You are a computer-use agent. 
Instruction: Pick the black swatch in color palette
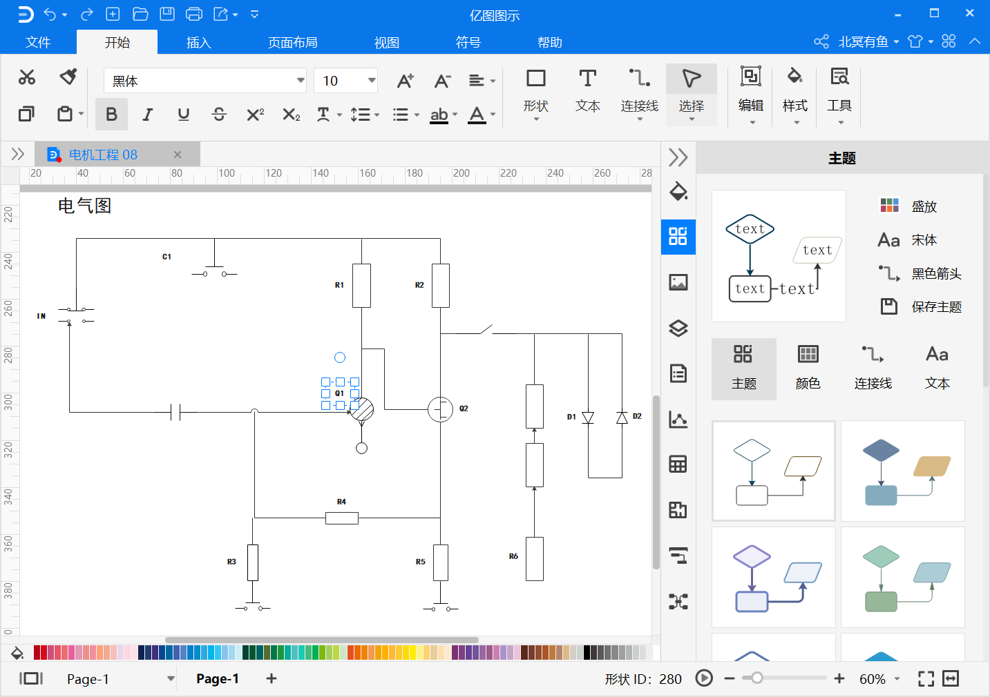587,652
